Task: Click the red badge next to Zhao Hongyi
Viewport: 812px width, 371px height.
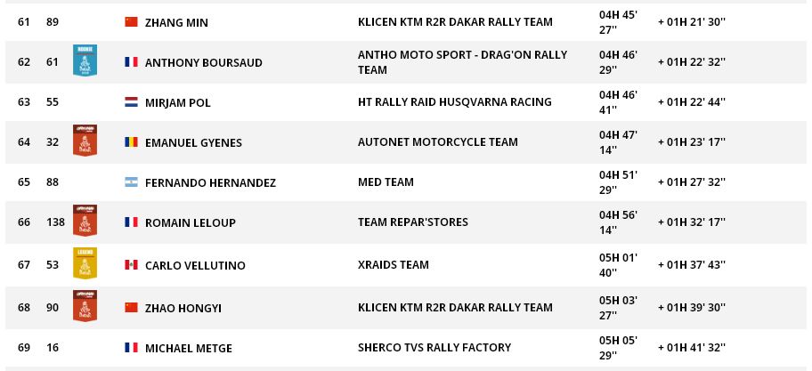Action: click(x=85, y=306)
